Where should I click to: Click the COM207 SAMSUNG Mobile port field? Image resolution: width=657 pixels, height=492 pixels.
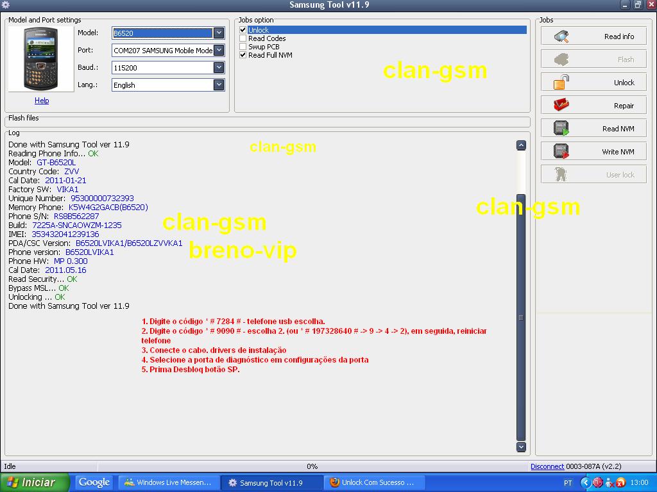pyautogui.click(x=162, y=50)
